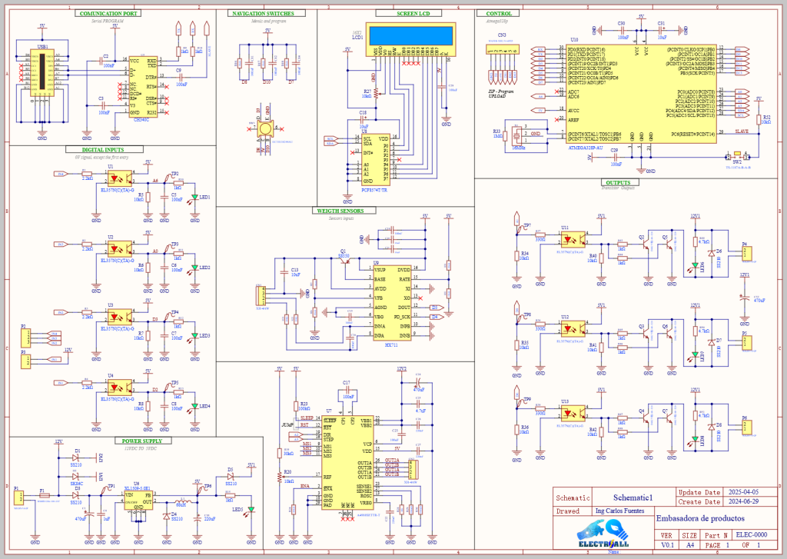Select the LED5 diode in the power supply

[x=251, y=509]
